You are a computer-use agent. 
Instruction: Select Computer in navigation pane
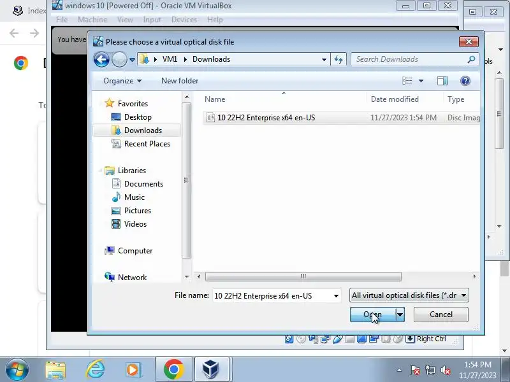coord(135,251)
